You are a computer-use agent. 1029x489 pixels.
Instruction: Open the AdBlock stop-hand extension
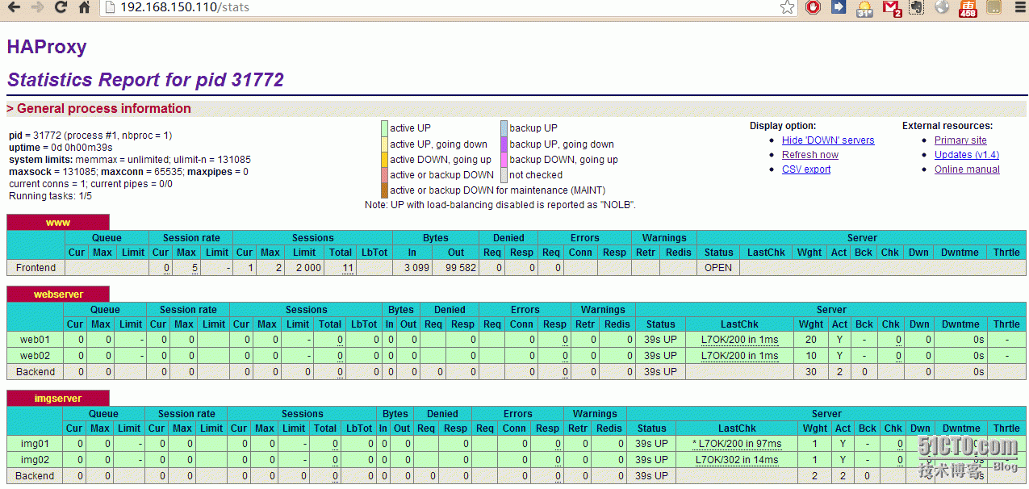(x=813, y=8)
